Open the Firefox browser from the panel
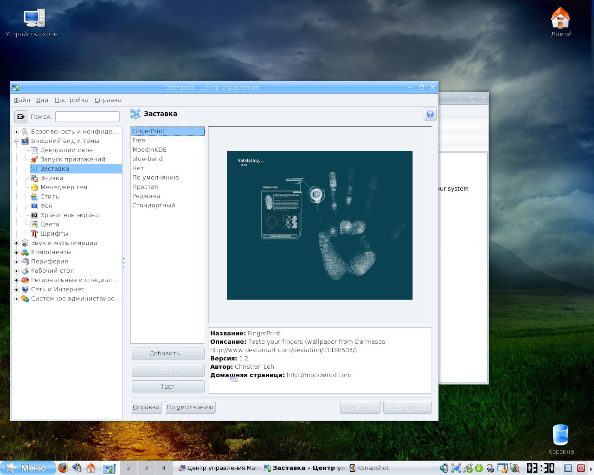594x475 pixels. [63, 468]
